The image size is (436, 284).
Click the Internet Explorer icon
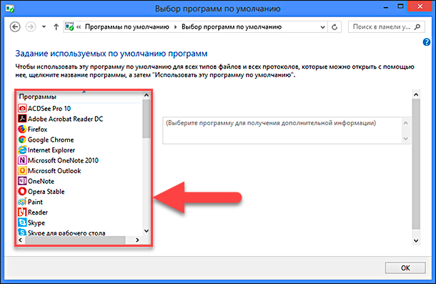point(22,150)
